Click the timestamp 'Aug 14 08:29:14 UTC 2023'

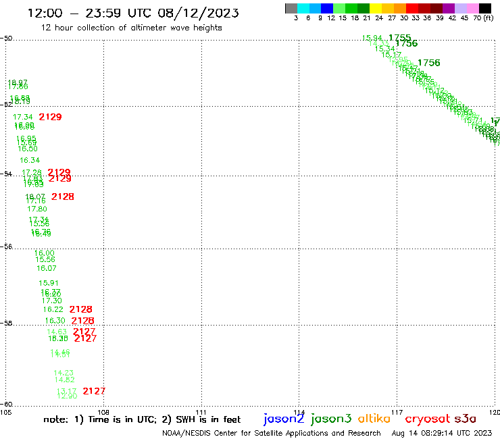442,433
